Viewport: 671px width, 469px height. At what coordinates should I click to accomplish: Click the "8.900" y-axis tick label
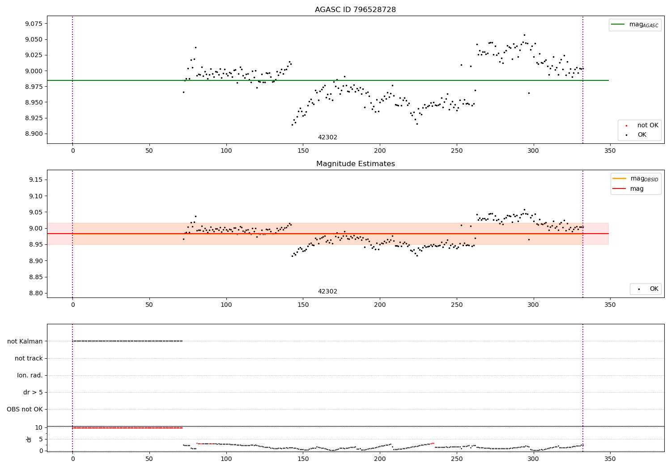[34, 134]
